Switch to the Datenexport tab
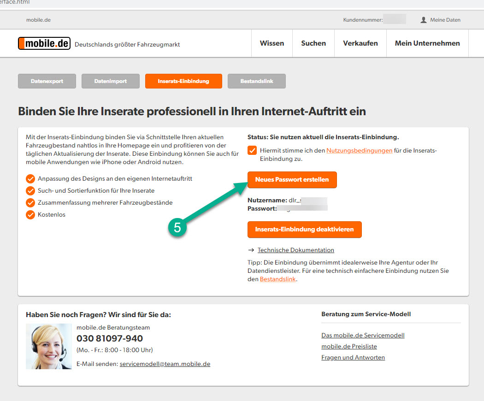484x401 pixels. coord(47,81)
